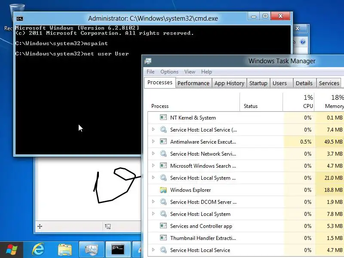Image resolution: width=344 pixels, height=258 pixels.
Task: Close the Paint window behind cmd
Action: tap(298, 28)
